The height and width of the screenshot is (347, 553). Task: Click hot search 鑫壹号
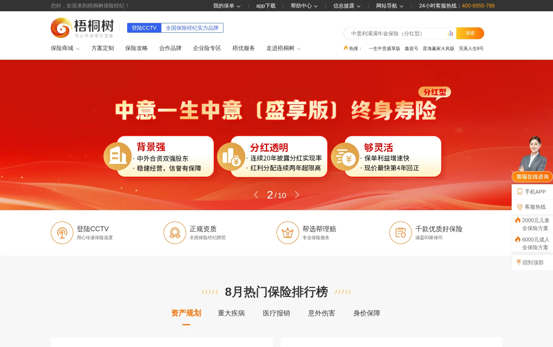point(412,48)
